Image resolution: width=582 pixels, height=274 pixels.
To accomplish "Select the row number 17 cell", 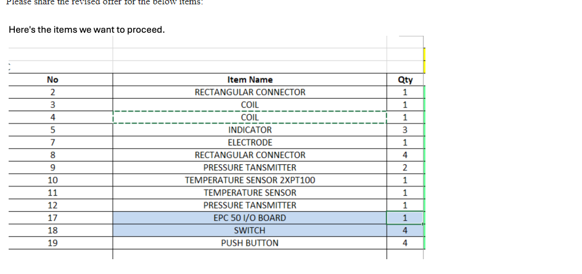I will pos(52,218).
